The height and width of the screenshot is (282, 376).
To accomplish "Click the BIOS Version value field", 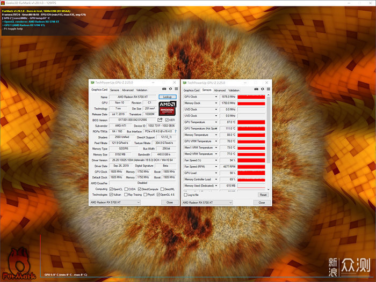I will (133, 120).
